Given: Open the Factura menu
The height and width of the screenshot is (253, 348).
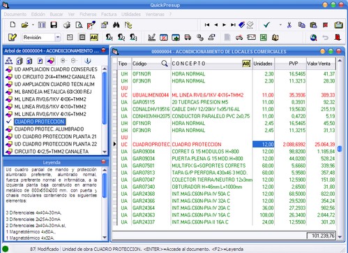Looking at the screenshot, I should tap(109, 14).
